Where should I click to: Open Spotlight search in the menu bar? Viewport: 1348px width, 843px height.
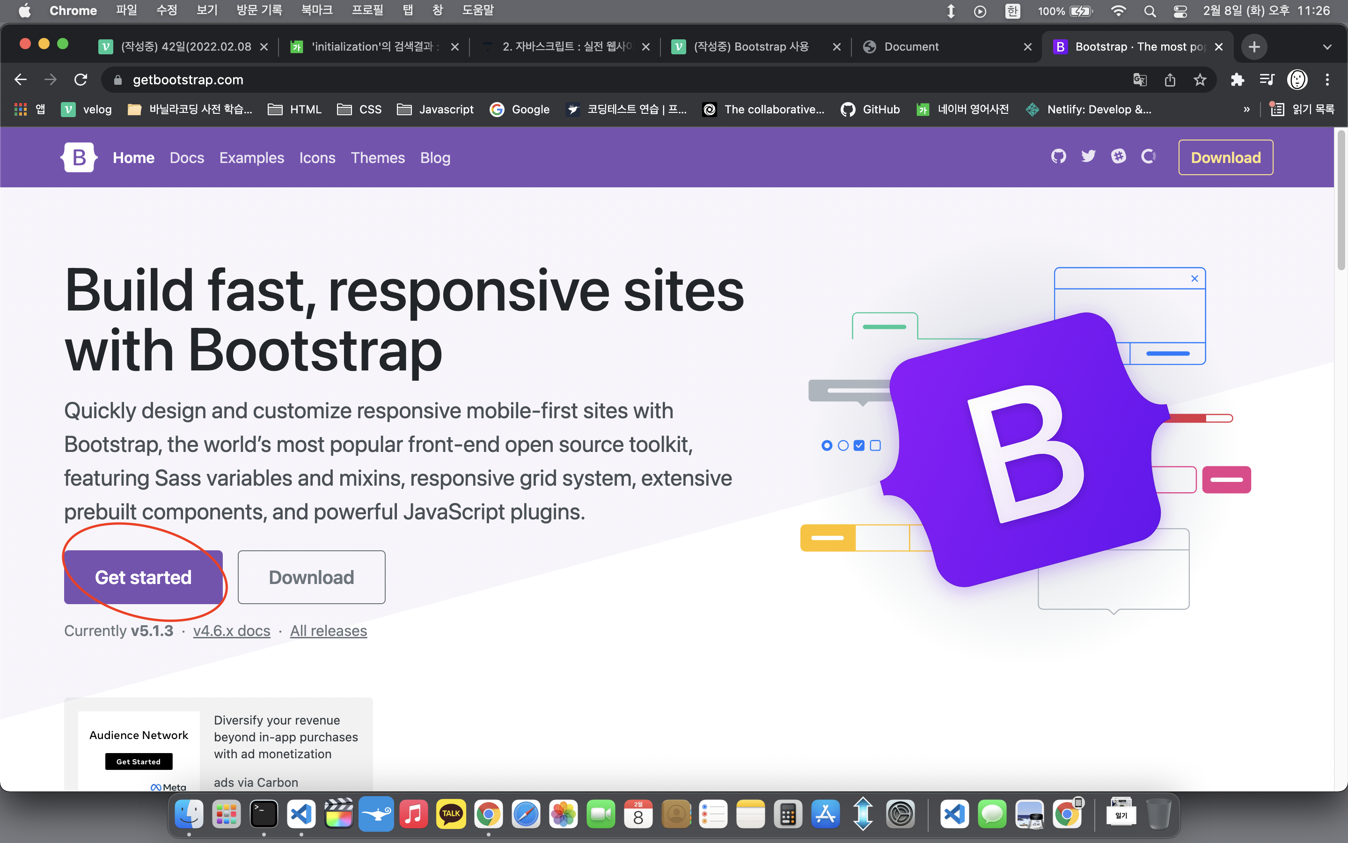coord(1150,11)
